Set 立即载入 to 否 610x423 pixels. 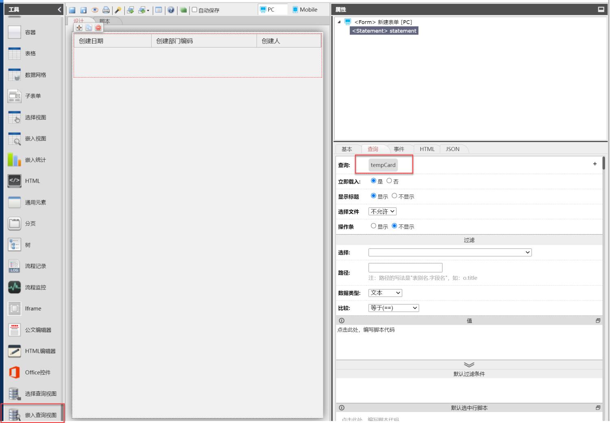(389, 181)
